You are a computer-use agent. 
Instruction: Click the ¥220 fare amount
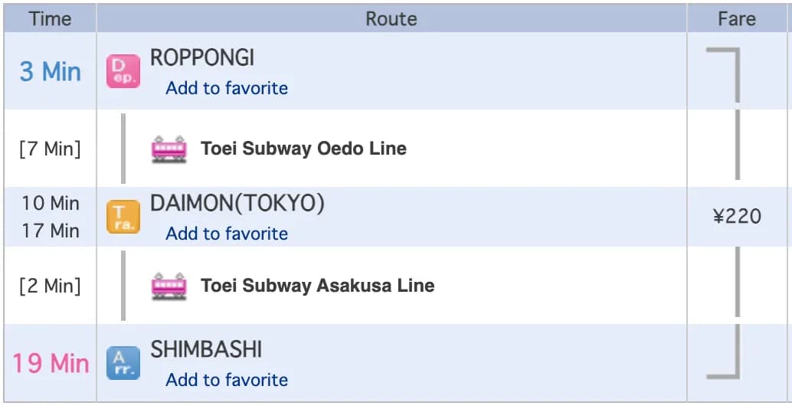click(x=737, y=216)
